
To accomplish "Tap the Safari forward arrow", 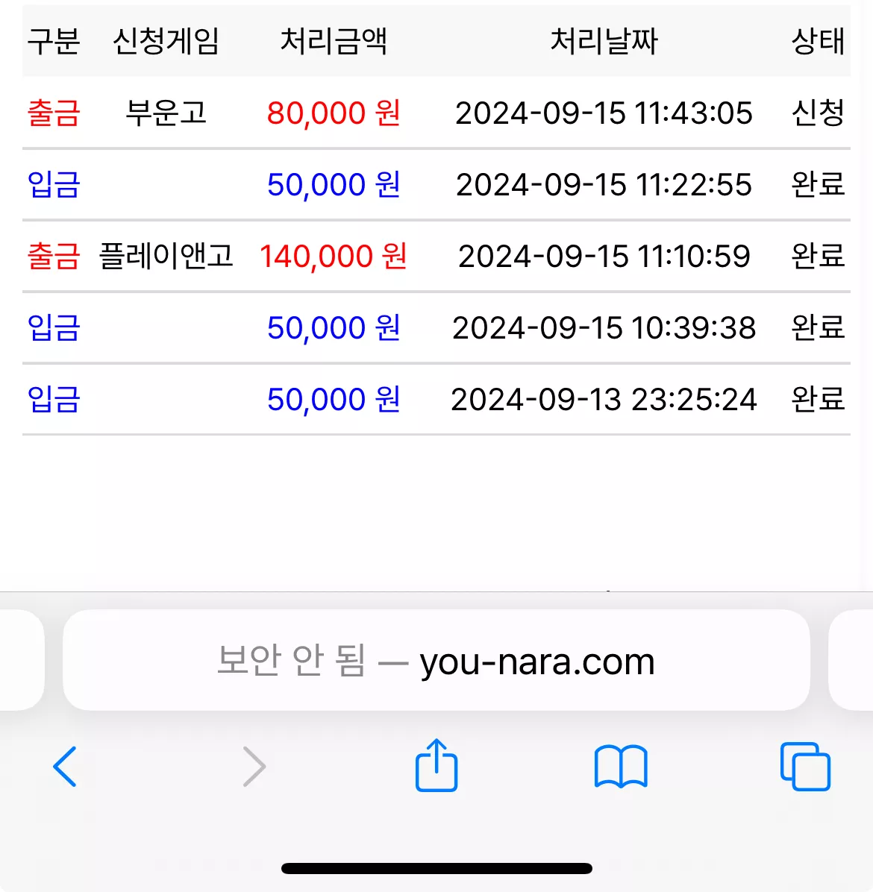I will 254,766.
